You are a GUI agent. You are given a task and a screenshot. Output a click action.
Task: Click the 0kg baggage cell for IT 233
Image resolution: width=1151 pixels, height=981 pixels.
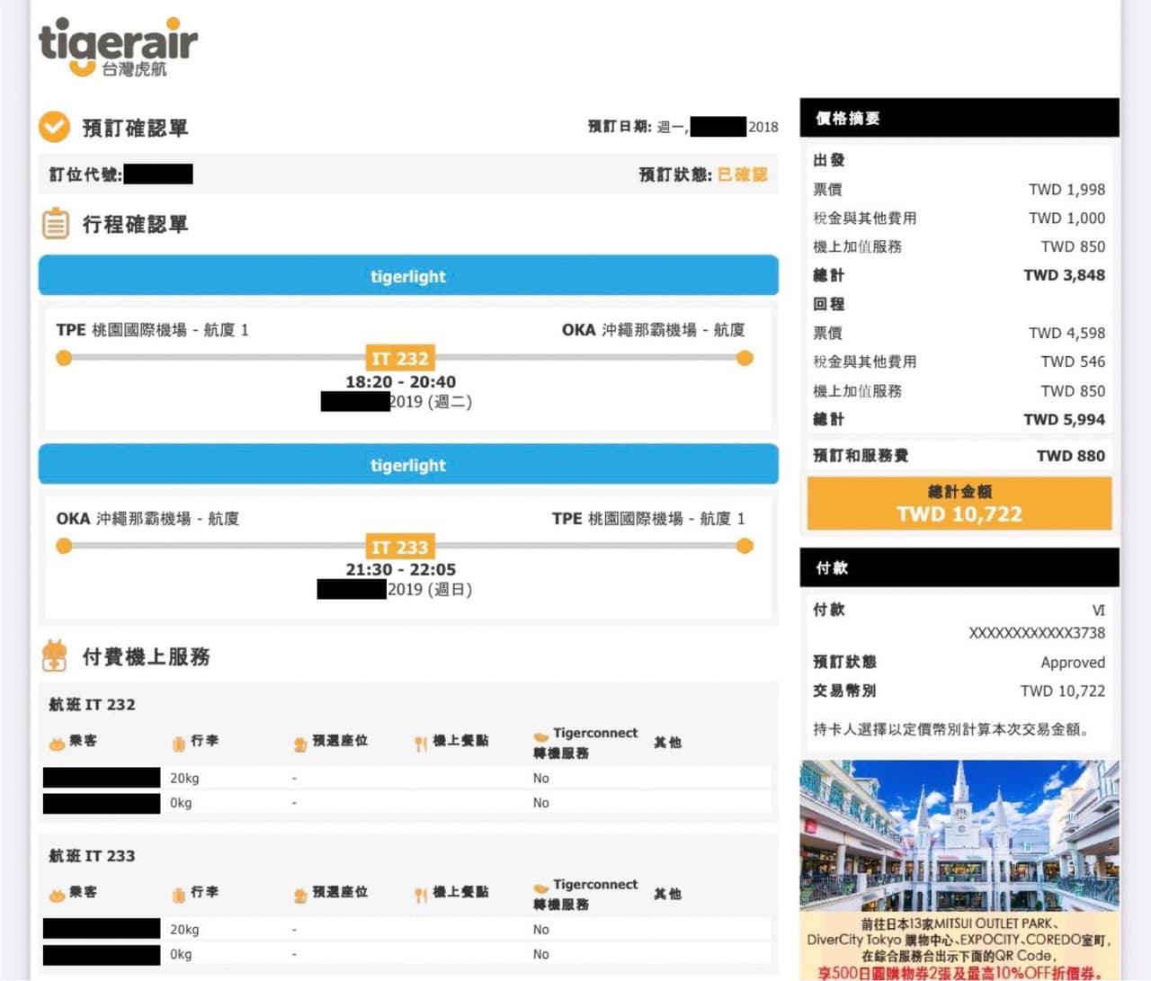coord(181,954)
